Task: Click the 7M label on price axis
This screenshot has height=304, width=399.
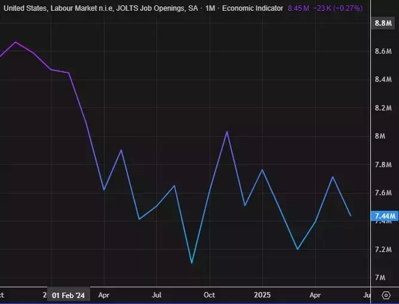Action: click(379, 278)
